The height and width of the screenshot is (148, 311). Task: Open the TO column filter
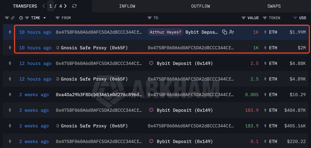(x=150, y=18)
